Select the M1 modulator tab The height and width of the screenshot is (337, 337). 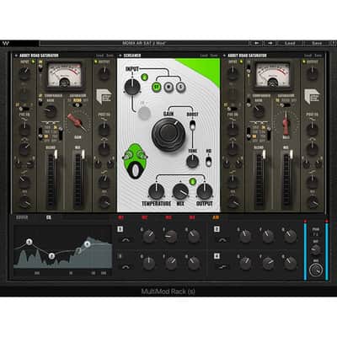121,217
